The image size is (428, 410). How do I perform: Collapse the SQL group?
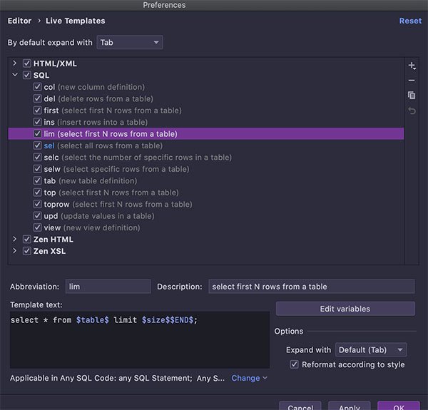tap(15, 75)
